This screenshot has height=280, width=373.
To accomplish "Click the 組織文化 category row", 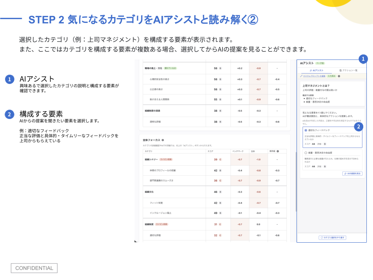I will 214,192.
